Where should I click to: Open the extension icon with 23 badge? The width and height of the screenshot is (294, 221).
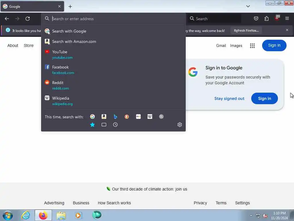tap(277, 18)
